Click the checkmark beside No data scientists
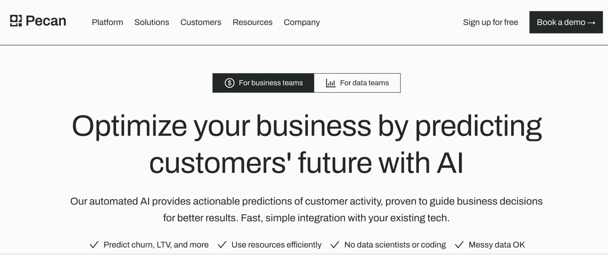Viewport: 608px width, 261px height. point(335,245)
